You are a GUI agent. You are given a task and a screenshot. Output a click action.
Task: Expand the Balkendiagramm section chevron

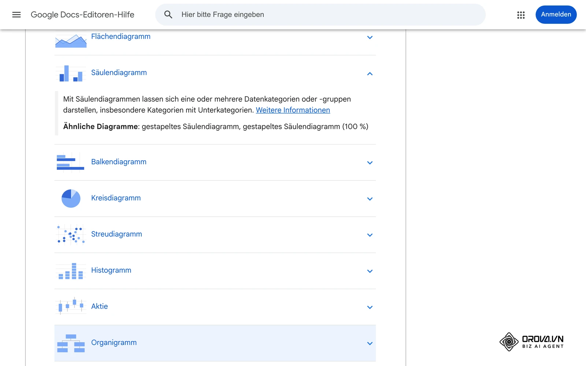pos(370,163)
